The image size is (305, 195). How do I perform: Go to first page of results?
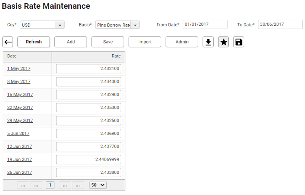pos(23,186)
